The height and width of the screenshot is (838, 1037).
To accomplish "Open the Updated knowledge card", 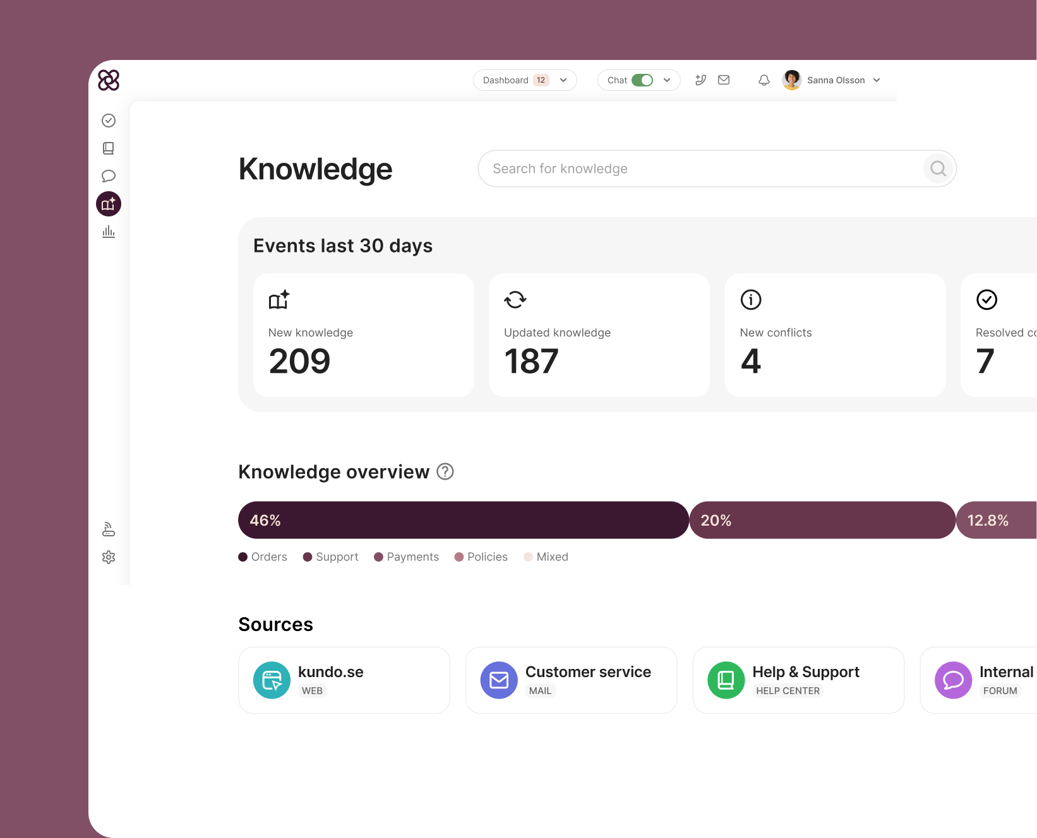I will 599,335.
